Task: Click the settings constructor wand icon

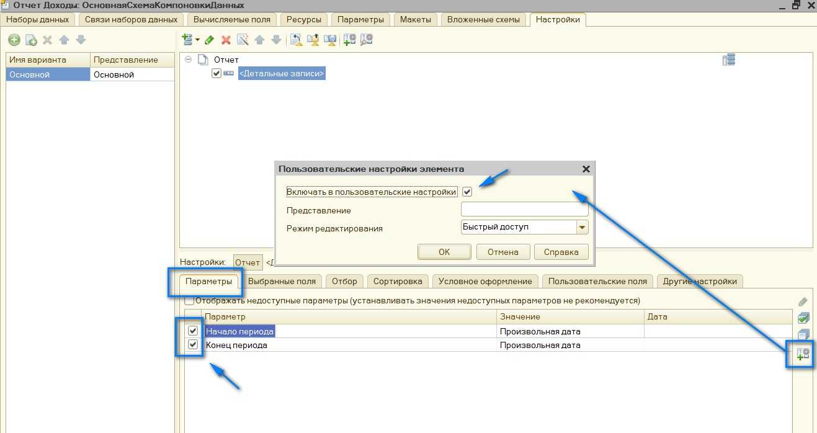Action: pyautogui.click(x=243, y=40)
